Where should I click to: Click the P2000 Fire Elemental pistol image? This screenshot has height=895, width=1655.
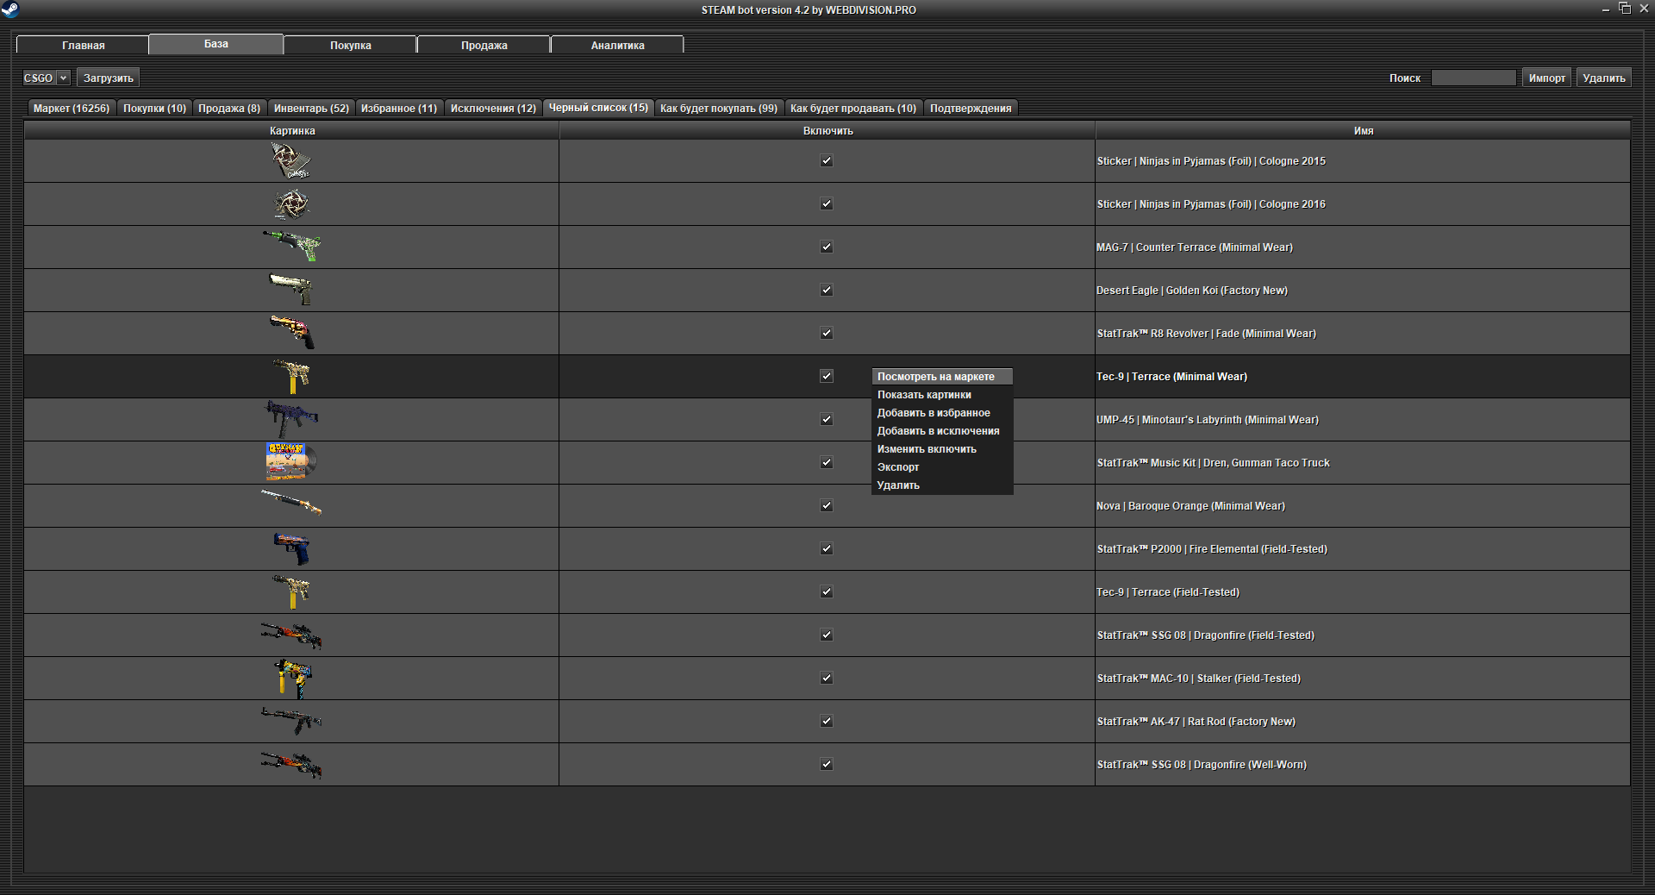pyautogui.click(x=291, y=548)
